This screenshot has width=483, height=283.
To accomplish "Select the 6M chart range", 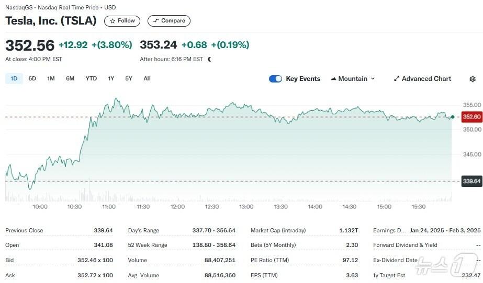I will (70, 79).
